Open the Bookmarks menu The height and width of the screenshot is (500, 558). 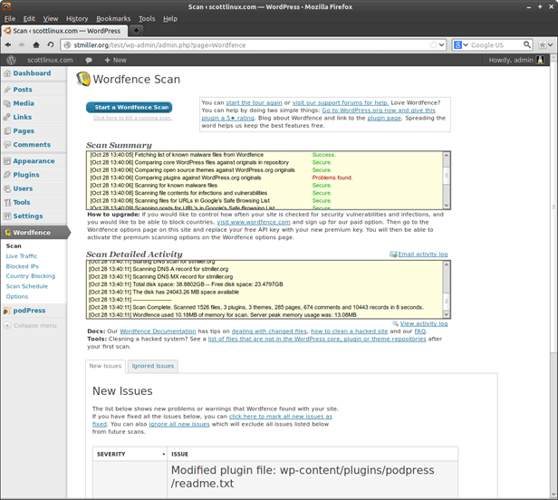[113, 18]
